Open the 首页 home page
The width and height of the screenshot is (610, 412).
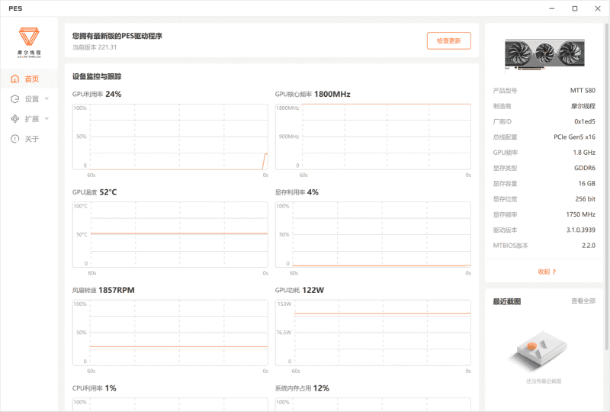click(29, 79)
